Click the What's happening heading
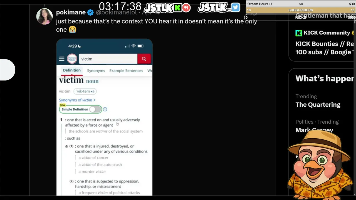This screenshot has width=356, height=200. point(325,79)
